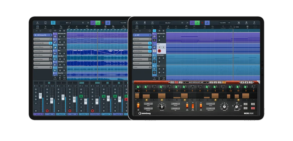Click 4/4 time signature on right iPad
Screen dimensions: 293x141
pos(229,23)
